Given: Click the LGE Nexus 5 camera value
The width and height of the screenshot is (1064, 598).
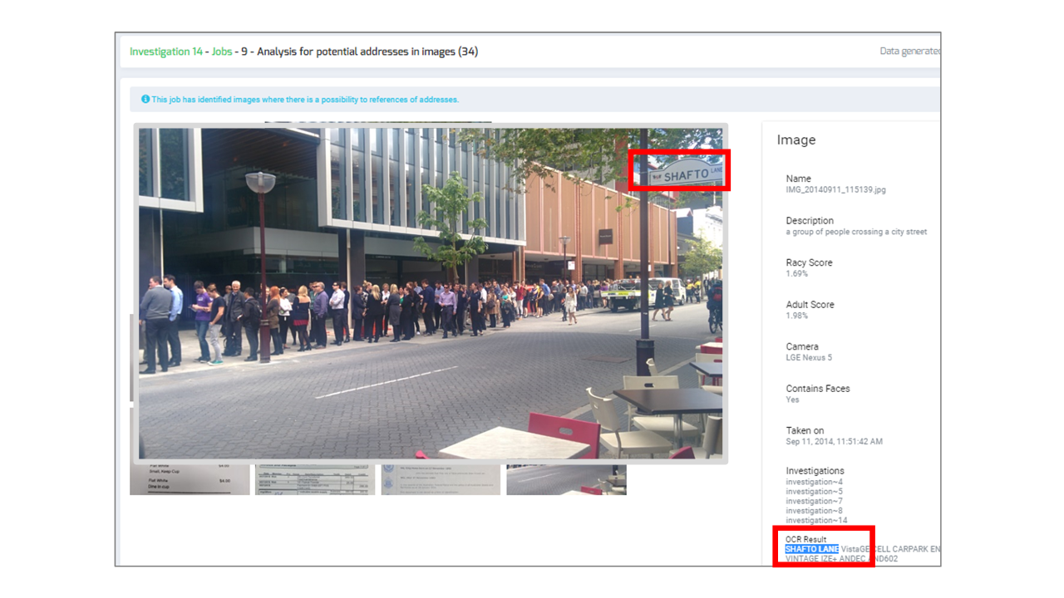Looking at the screenshot, I should [x=809, y=358].
